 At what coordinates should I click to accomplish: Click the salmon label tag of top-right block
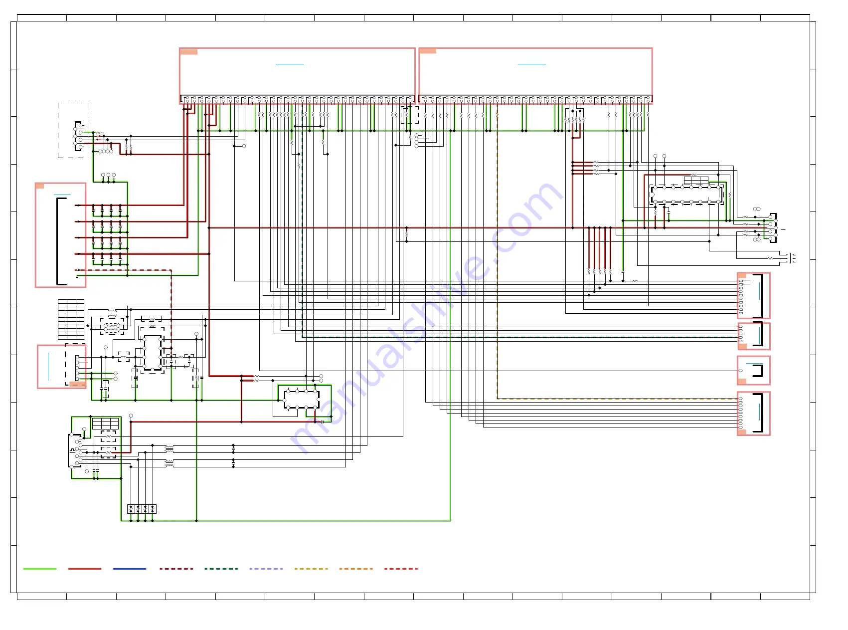(x=428, y=51)
